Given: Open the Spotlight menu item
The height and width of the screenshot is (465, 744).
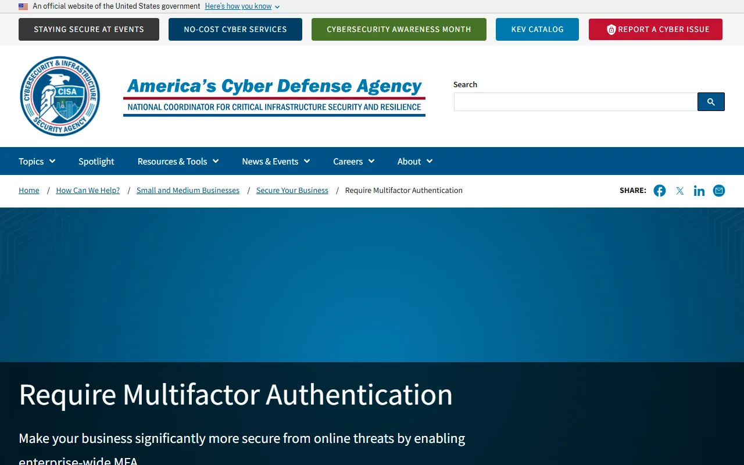Looking at the screenshot, I should (x=96, y=161).
